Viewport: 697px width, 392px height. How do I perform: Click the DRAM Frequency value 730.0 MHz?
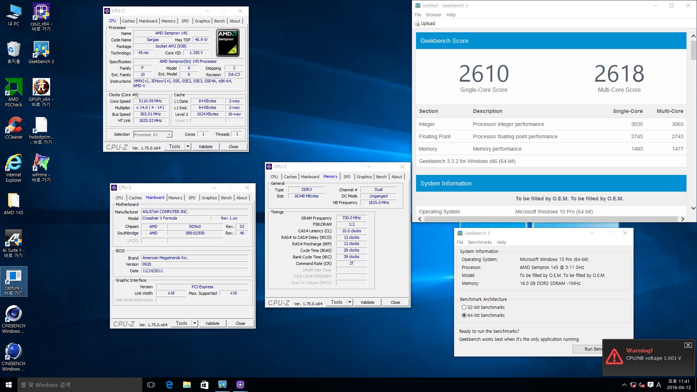point(351,218)
